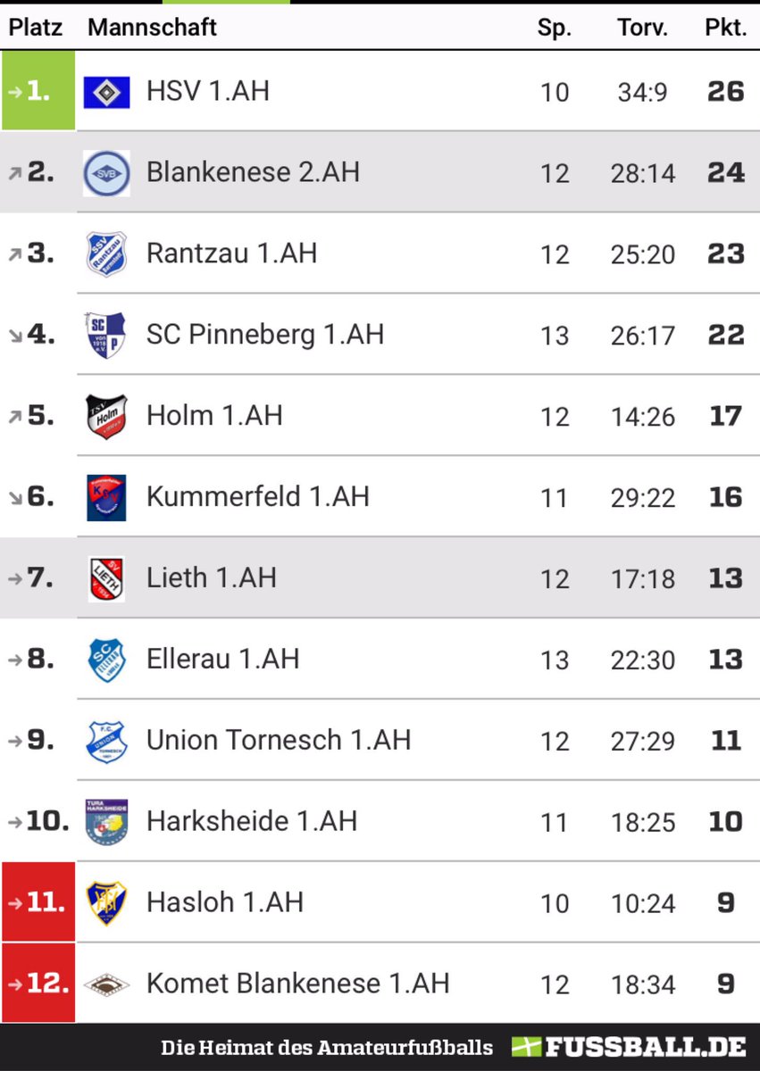Click the Pkt. column header
This screenshot has height=1071, width=760.
[x=725, y=28]
